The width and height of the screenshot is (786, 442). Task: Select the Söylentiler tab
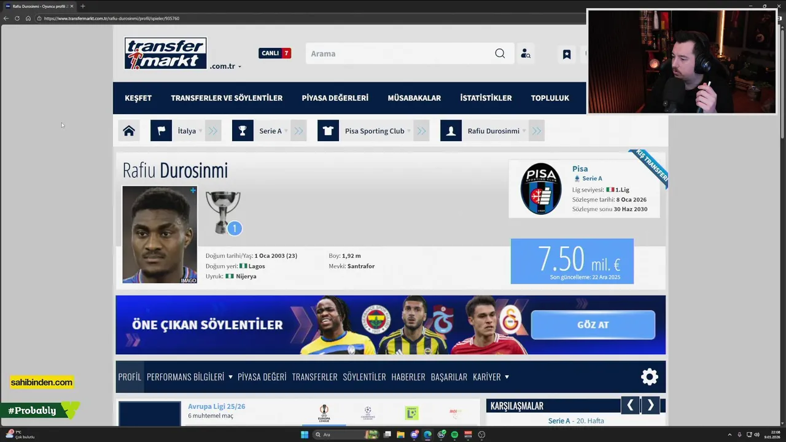364,377
